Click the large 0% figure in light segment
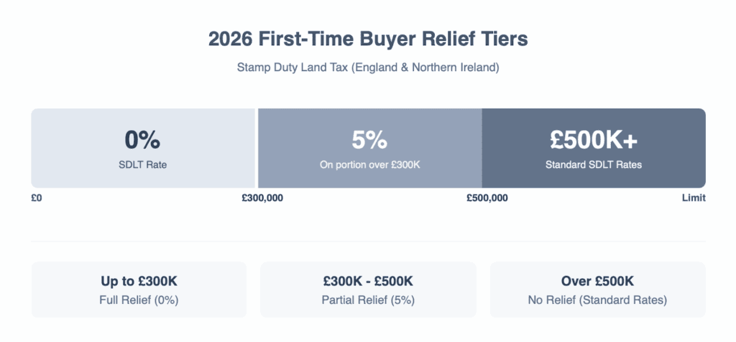This screenshot has width=736, height=342. (x=142, y=139)
